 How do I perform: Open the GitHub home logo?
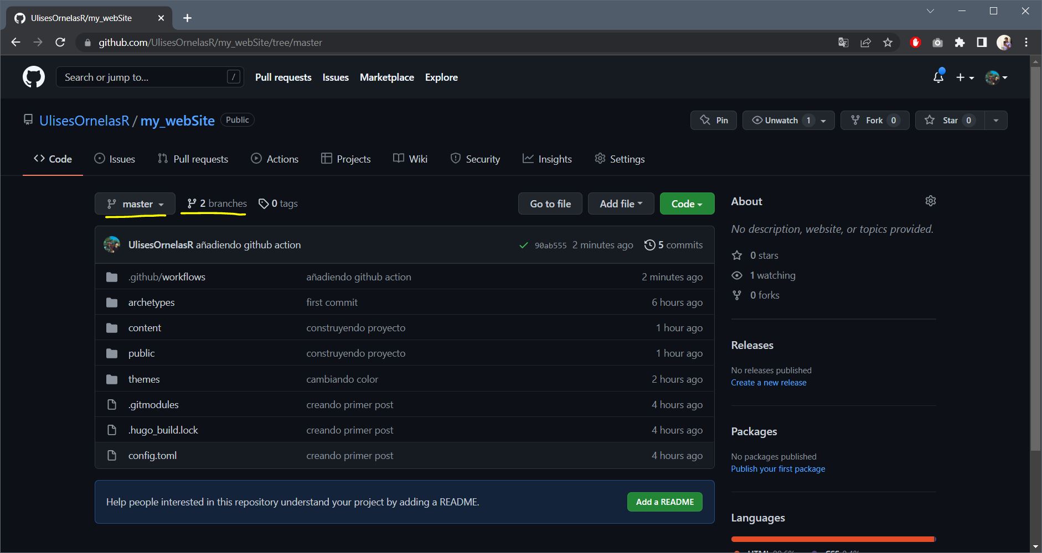coord(34,77)
